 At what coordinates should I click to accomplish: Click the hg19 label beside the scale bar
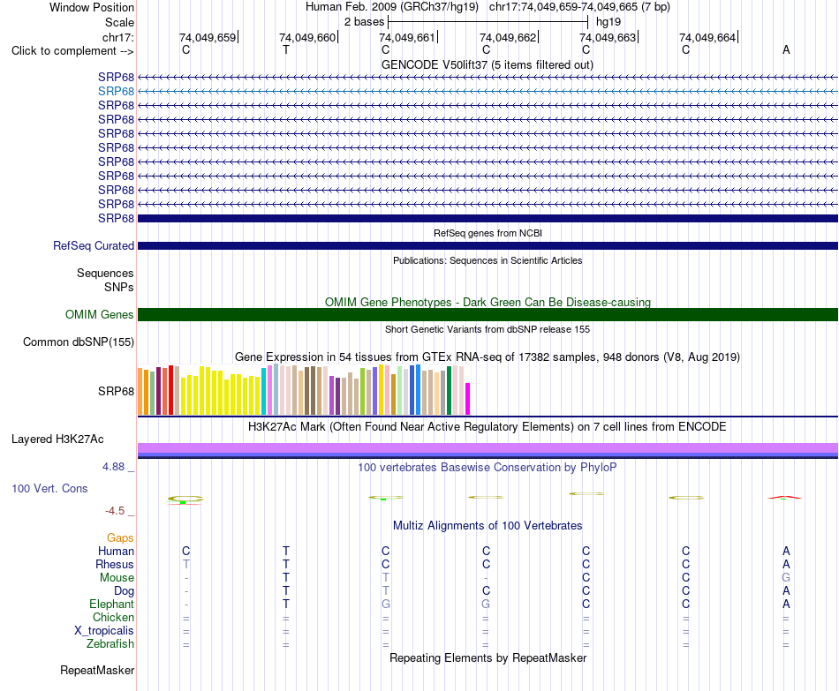click(608, 22)
